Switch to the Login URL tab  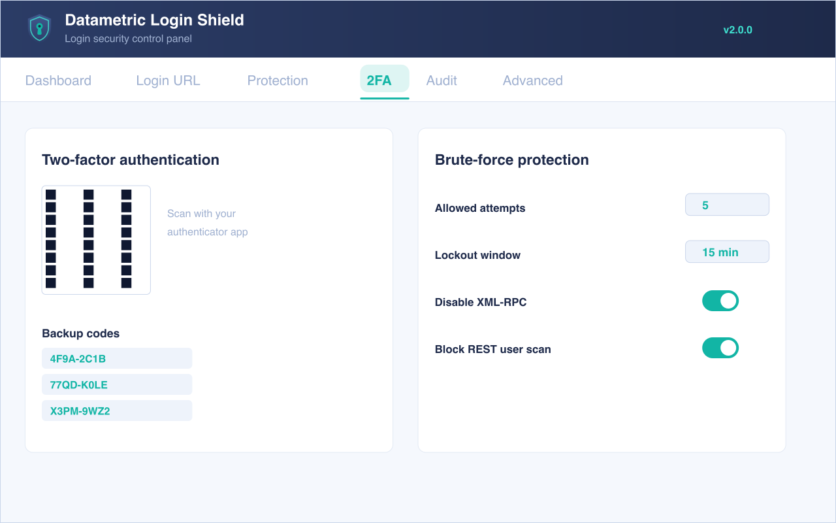(168, 80)
